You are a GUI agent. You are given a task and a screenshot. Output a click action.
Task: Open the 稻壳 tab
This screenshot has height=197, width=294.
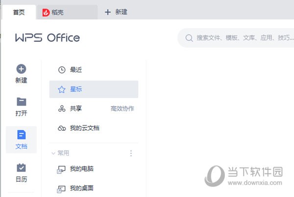(67, 12)
